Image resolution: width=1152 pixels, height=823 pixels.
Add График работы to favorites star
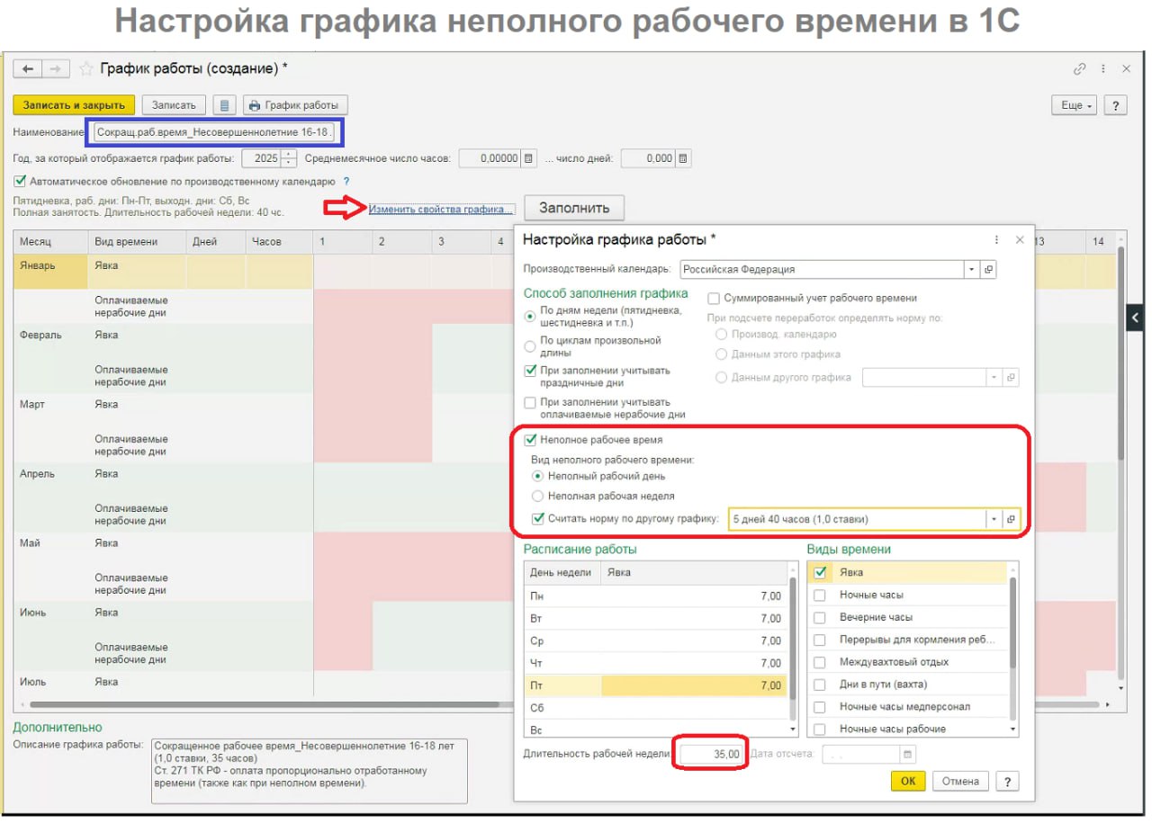[86, 68]
